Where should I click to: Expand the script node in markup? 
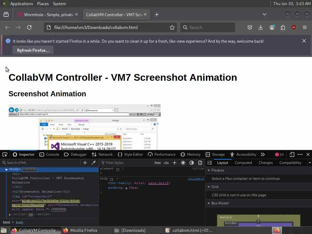point(10,214)
